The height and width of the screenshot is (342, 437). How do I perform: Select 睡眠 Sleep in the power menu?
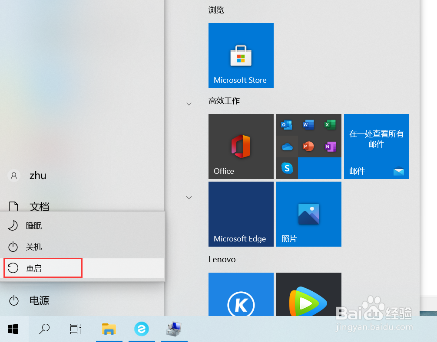click(x=82, y=225)
